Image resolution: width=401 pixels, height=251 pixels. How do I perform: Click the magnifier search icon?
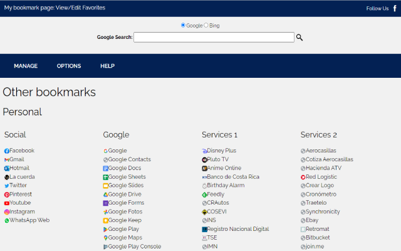(x=299, y=38)
